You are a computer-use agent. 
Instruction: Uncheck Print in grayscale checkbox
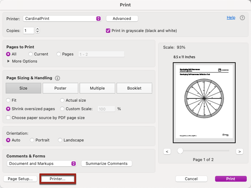click(x=108, y=31)
